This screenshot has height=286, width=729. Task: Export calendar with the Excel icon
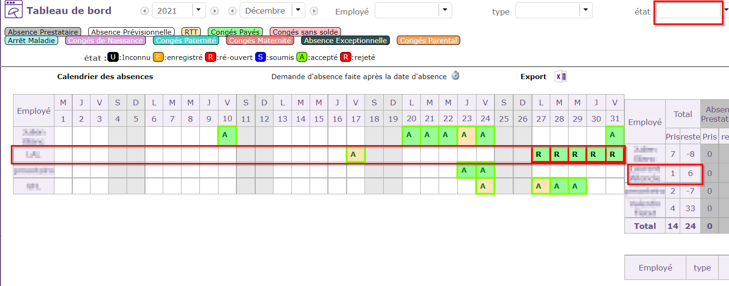561,77
